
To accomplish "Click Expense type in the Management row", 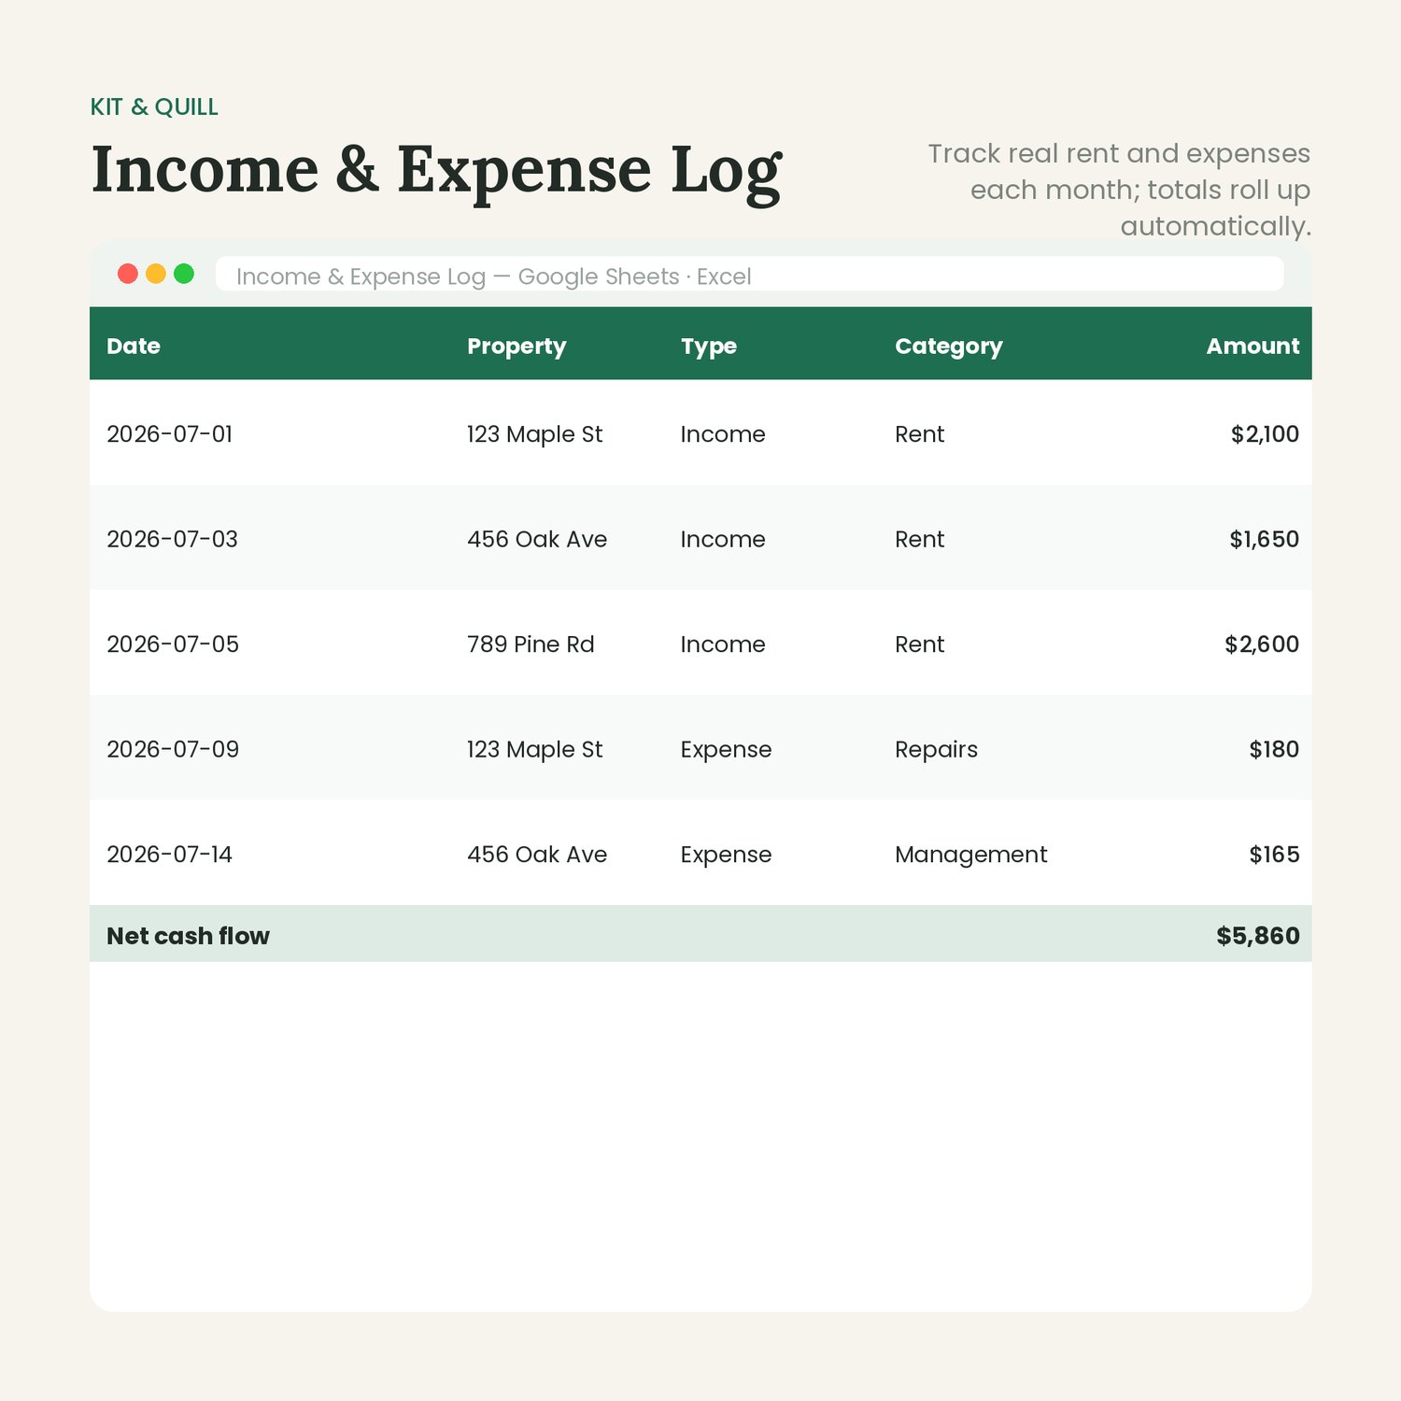I will [727, 856].
